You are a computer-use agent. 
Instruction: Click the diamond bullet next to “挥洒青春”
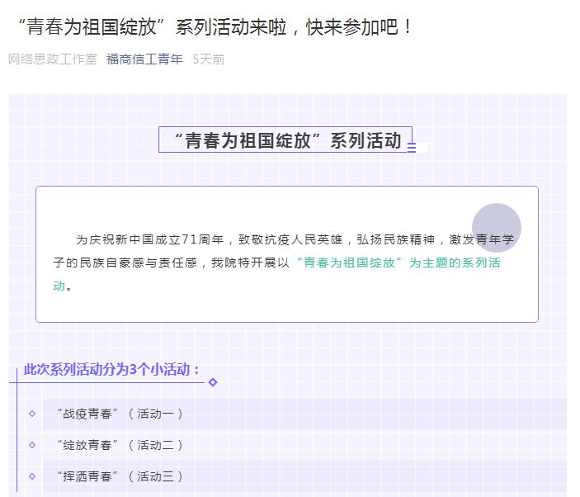point(32,476)
